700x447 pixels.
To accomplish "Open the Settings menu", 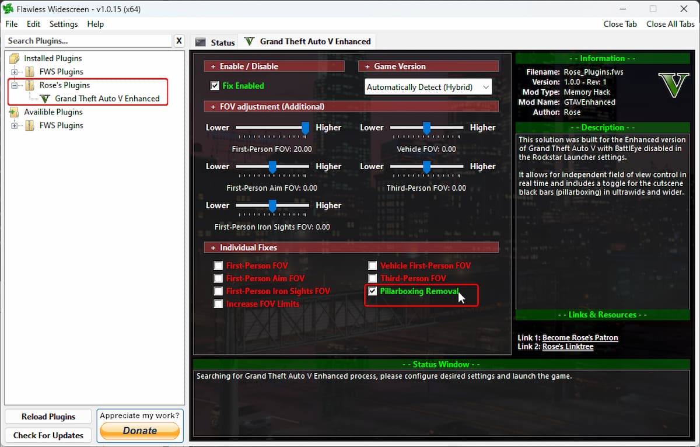I will pyautogui.click(x=63, y=24).
